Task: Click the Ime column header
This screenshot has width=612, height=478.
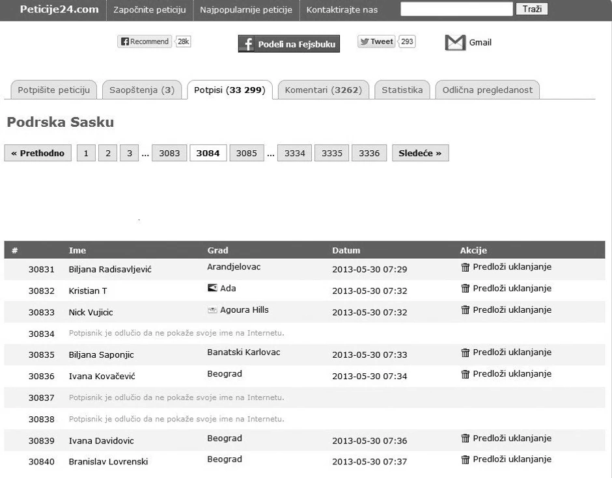Action: tap(77, 250)
